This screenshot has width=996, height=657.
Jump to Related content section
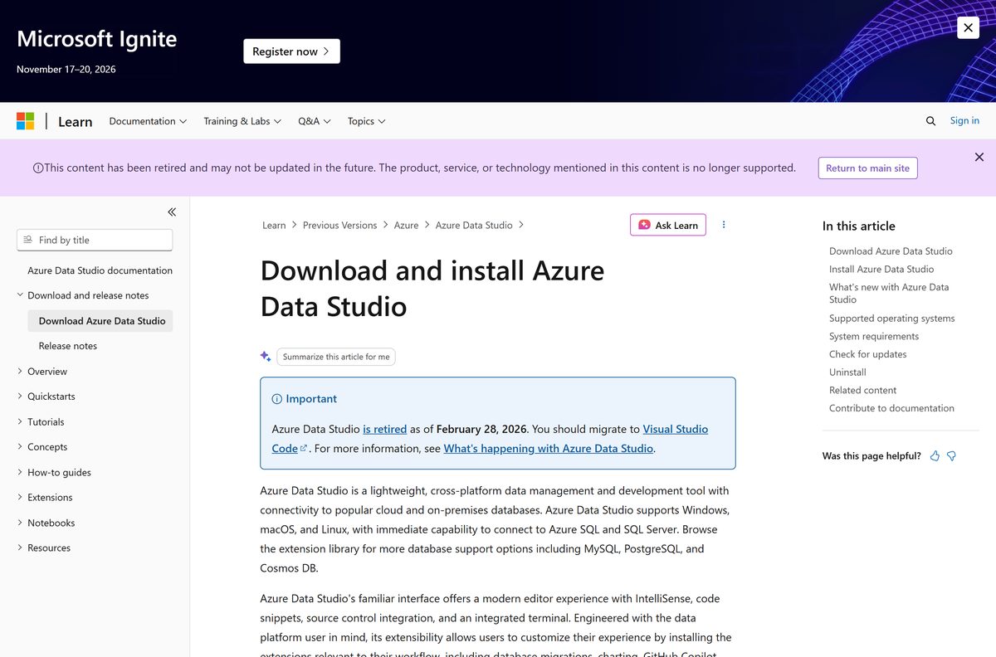coord(863,391)
